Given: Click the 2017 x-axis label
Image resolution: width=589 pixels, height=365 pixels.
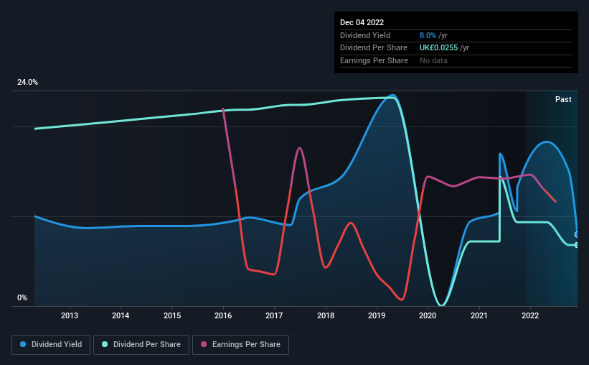Looking at the screenshot, I should (274, 315).
